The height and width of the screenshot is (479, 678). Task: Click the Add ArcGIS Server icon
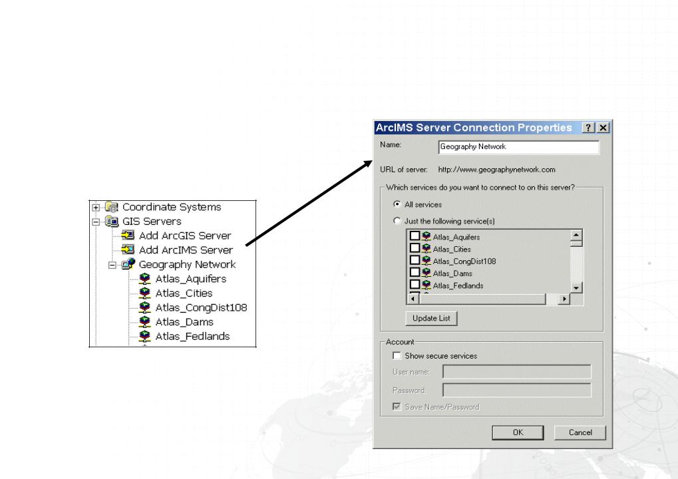click(128, 236)
